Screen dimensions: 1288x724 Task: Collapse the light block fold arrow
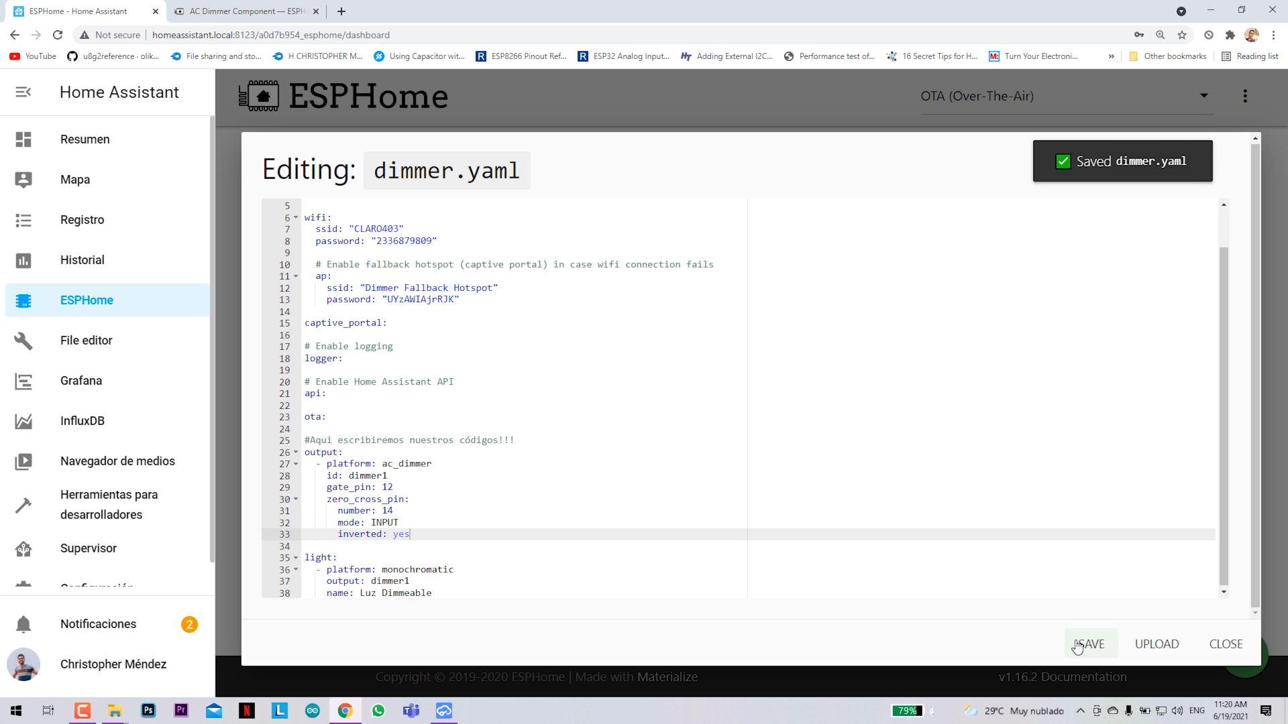[296, 558]
